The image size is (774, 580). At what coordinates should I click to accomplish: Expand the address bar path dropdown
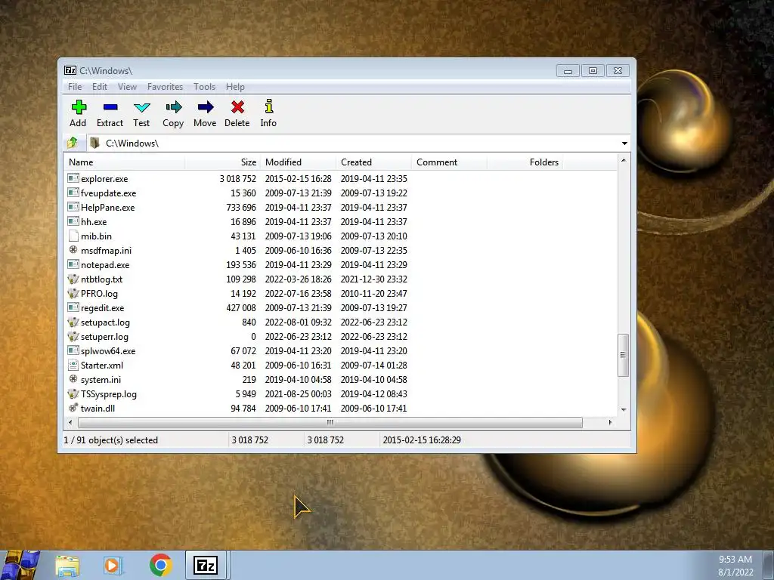[624, 143]
